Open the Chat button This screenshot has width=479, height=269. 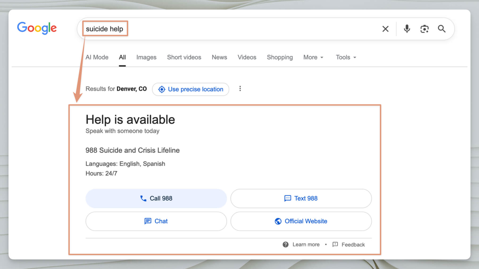pyautogui.click(x=156, y=221)
